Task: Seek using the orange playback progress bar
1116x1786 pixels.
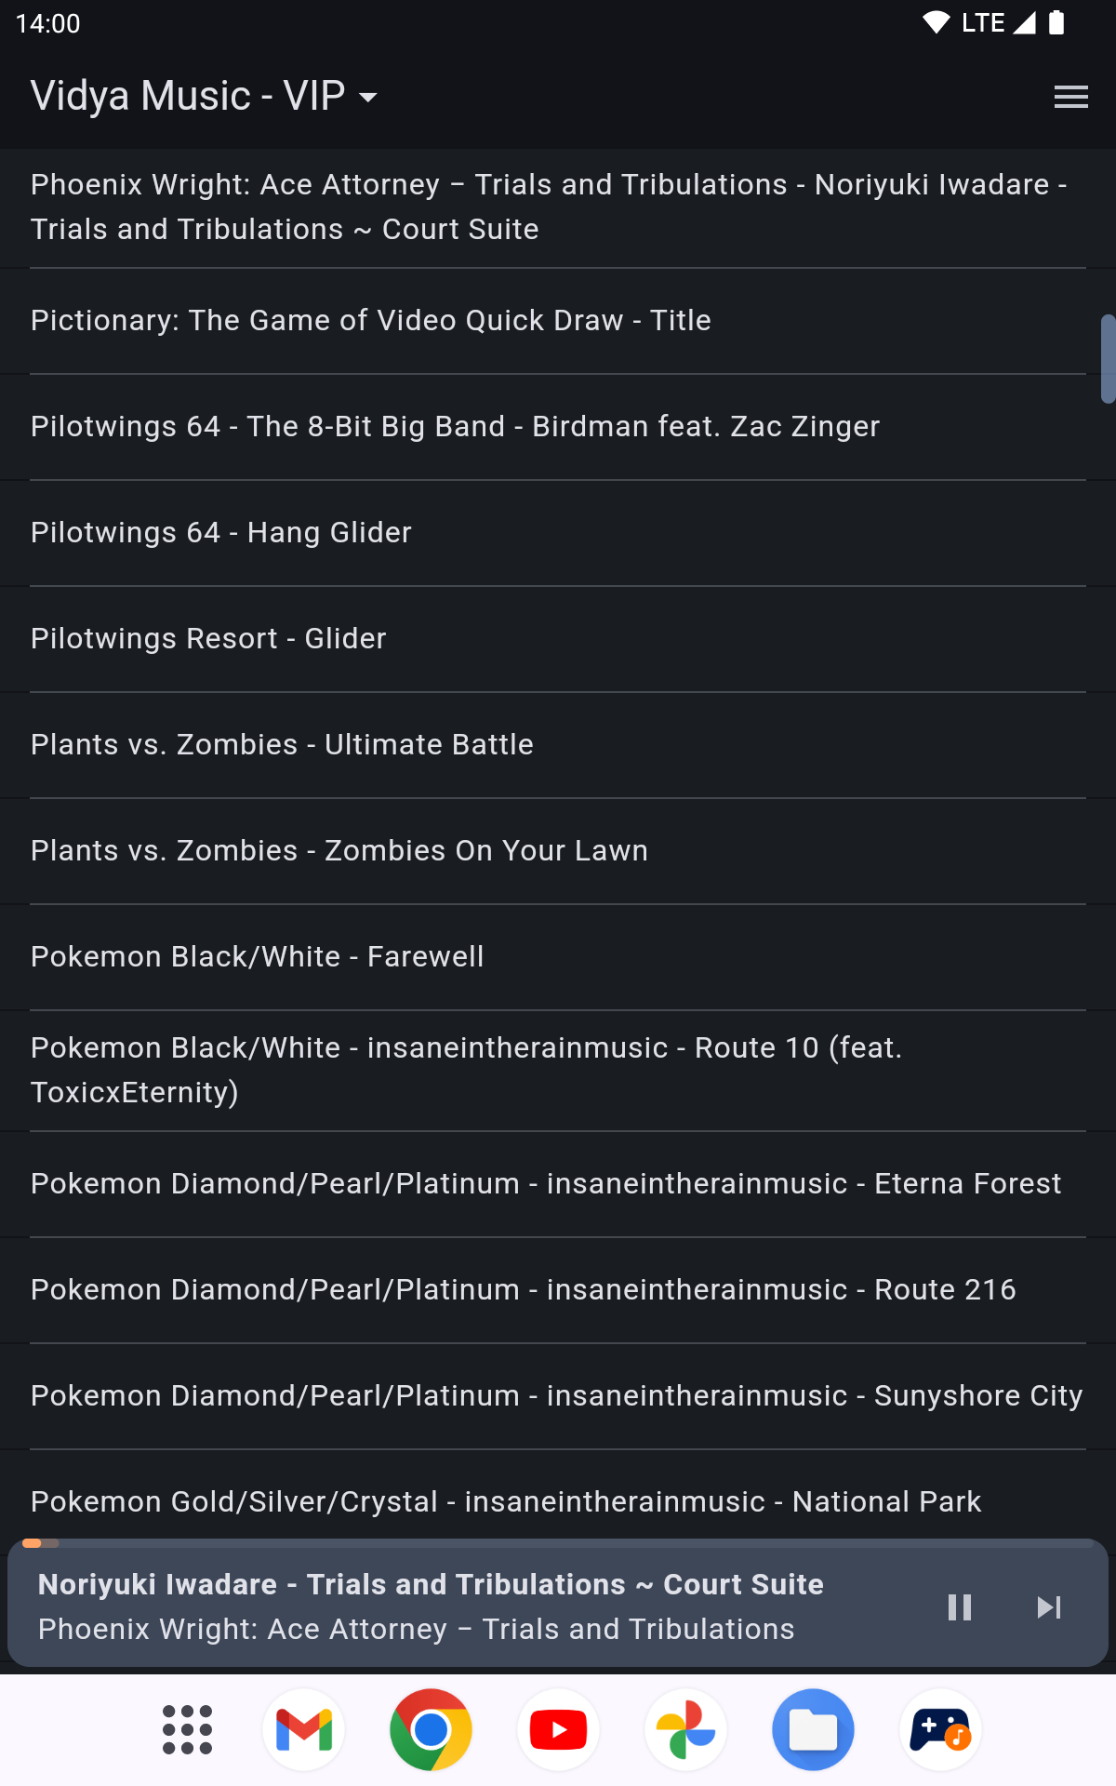Action: [33, 1543]
